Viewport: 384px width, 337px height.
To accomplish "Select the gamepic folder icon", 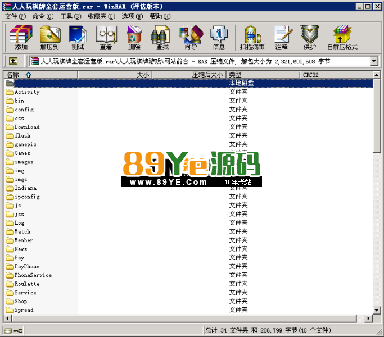I will pos(10,144).
